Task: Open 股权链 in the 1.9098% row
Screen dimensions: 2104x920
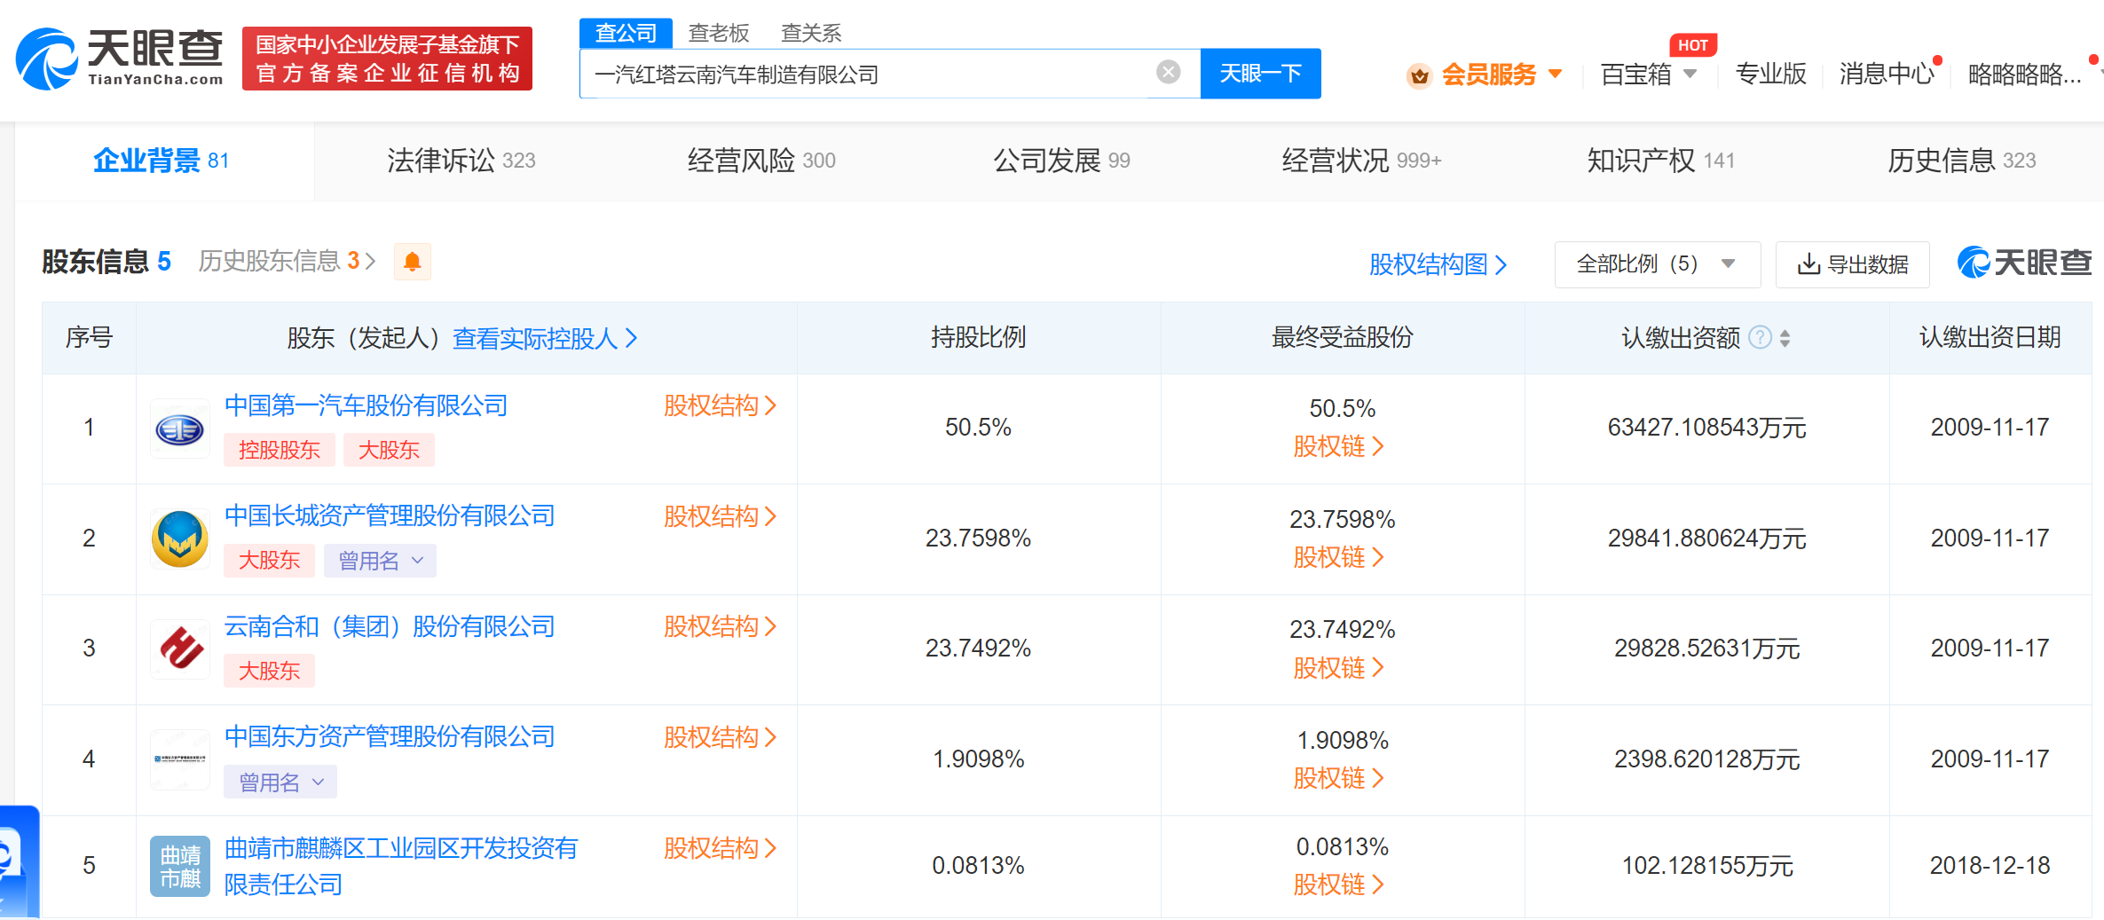Action: (1338, 778)
